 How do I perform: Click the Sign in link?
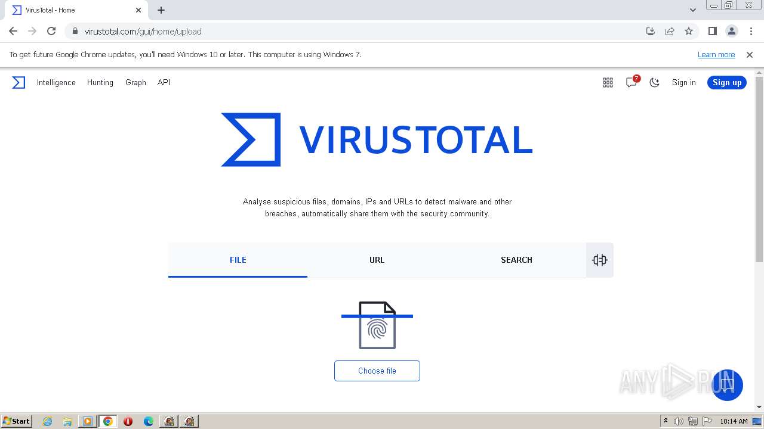tap(684, 82)
